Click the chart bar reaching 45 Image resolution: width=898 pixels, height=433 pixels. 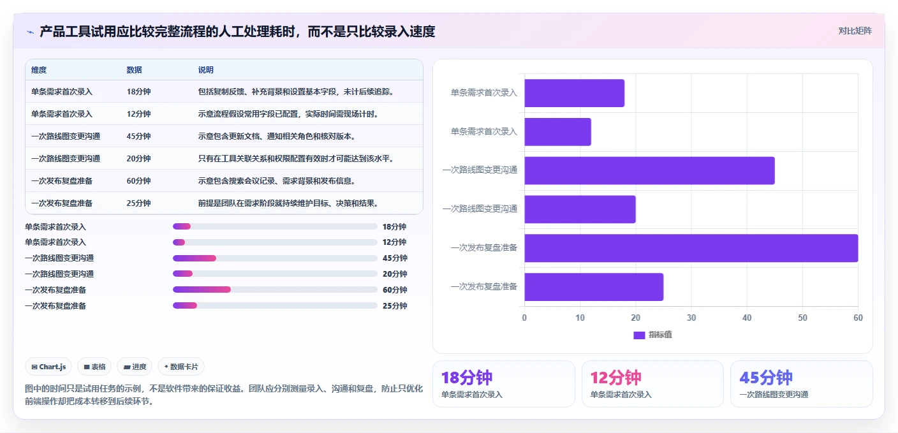[x=649, y=170]
